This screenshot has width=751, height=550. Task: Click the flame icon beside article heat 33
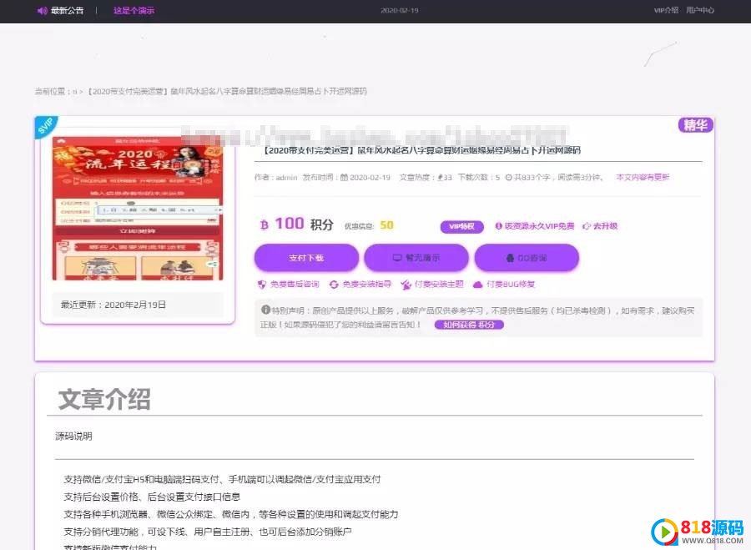point(440,178)
